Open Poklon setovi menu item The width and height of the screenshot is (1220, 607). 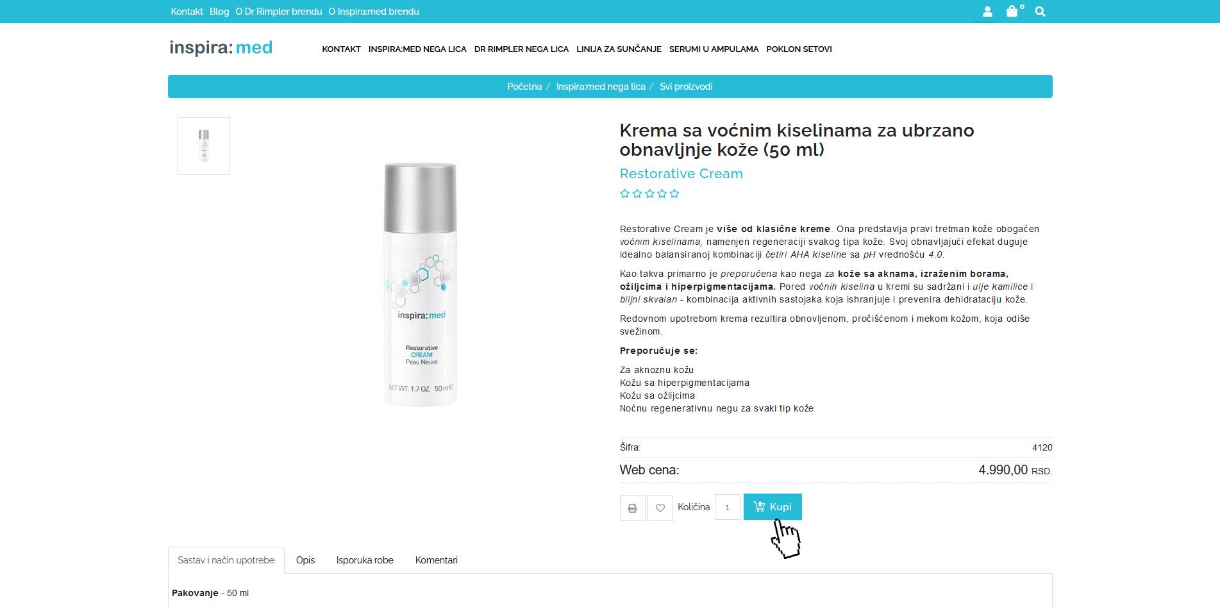799,49
